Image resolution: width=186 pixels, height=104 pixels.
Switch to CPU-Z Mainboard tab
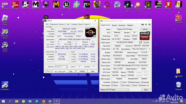pos(54,24)
